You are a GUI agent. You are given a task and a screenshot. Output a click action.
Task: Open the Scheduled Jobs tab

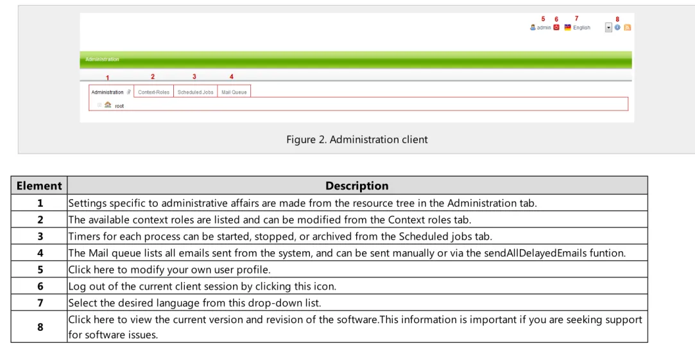pos(195,91)
